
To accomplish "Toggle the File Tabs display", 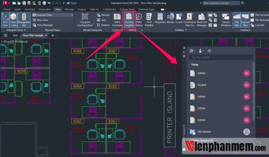I will pyautogui.click(x=237, y=20).
